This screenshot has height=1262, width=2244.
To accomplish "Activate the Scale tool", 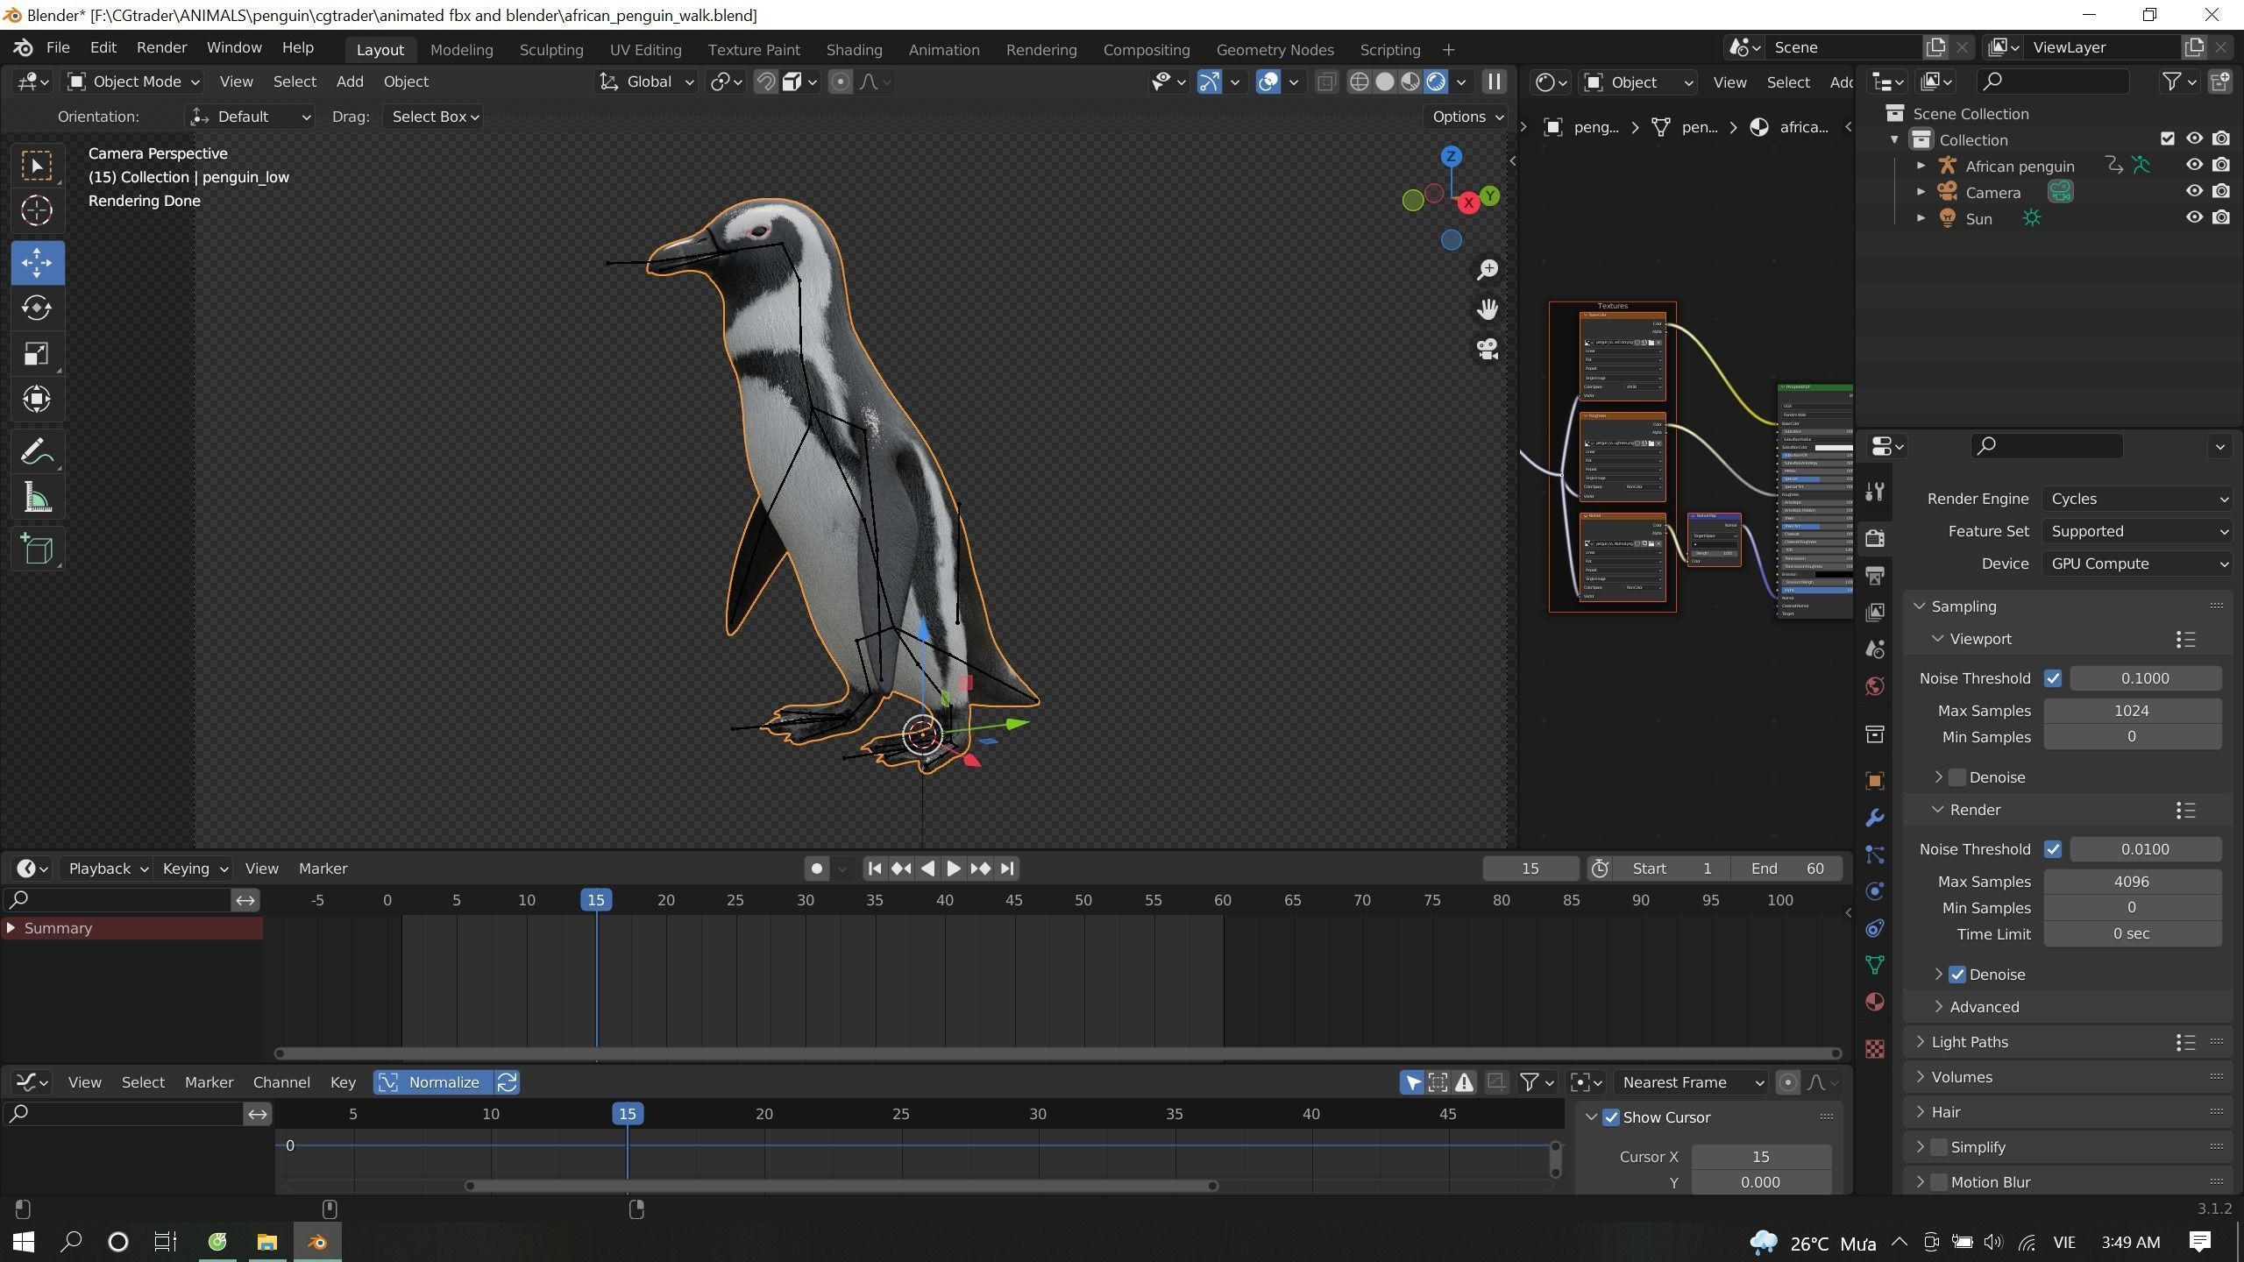I will click(37, 354).
